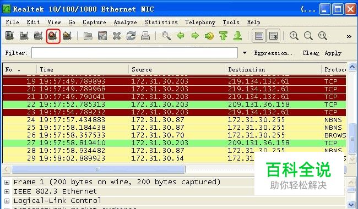The image size is (358, 209).
Task: Open capture options toolbar icon
Action: pyautogui.click(x=24, y=36)
